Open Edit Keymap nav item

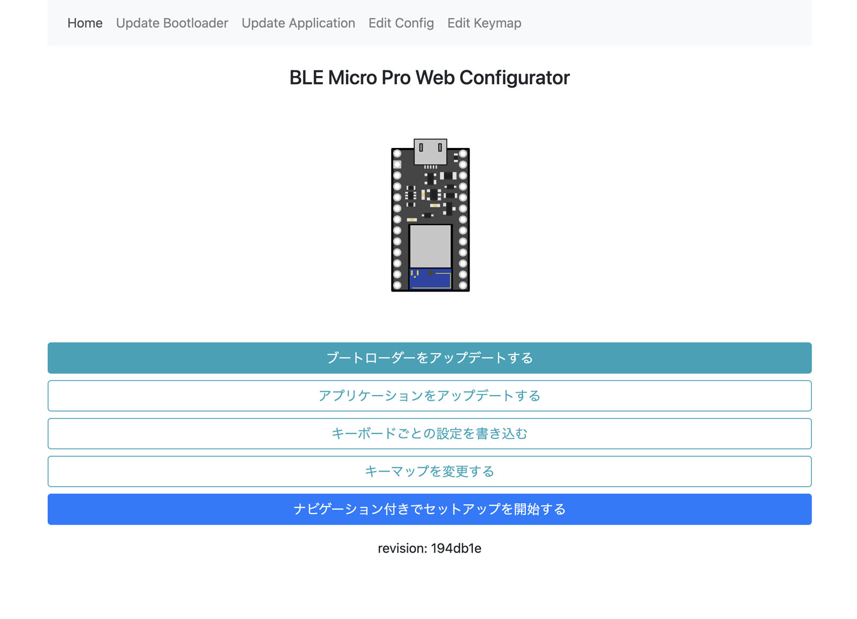(484, 23)
